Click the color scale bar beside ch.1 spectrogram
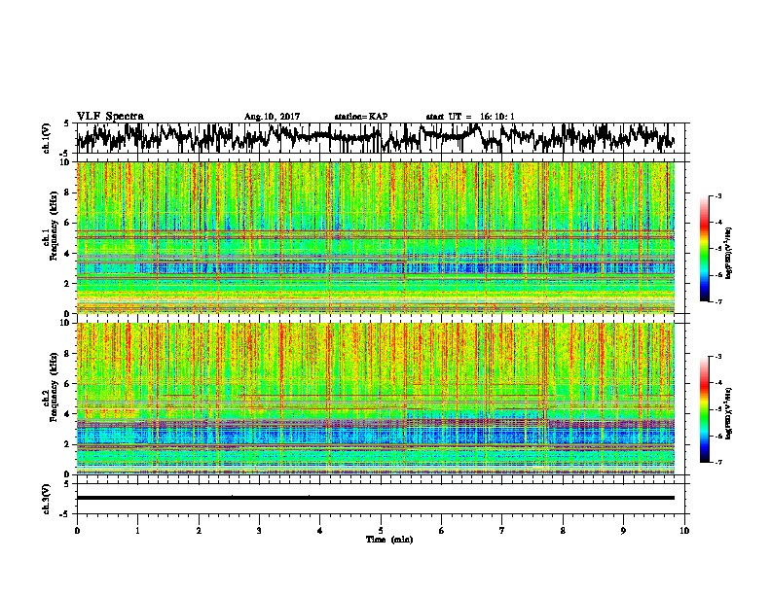This screenshot has width=771, height=595. coord(704,249)
